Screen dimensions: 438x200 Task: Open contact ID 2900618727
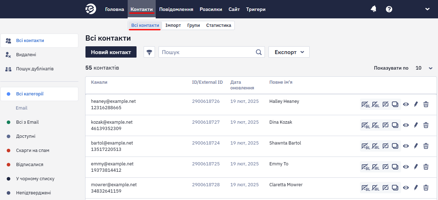[206, 122]
